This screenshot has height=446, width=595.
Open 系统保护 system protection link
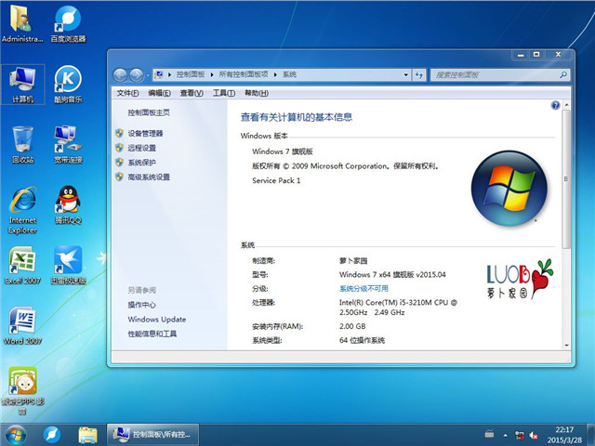click(142, 163)
